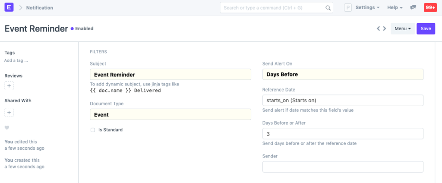Open the Help menu

pyautogui.click(x=395, y=8)
